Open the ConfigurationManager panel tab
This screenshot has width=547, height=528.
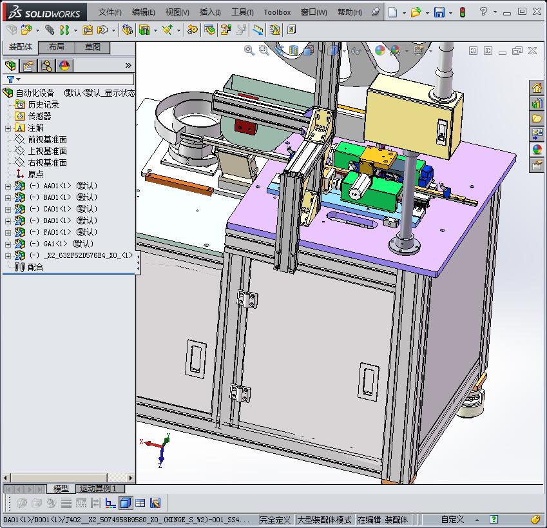46,66
